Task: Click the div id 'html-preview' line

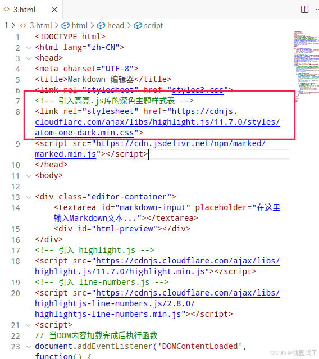Action: 122,229
